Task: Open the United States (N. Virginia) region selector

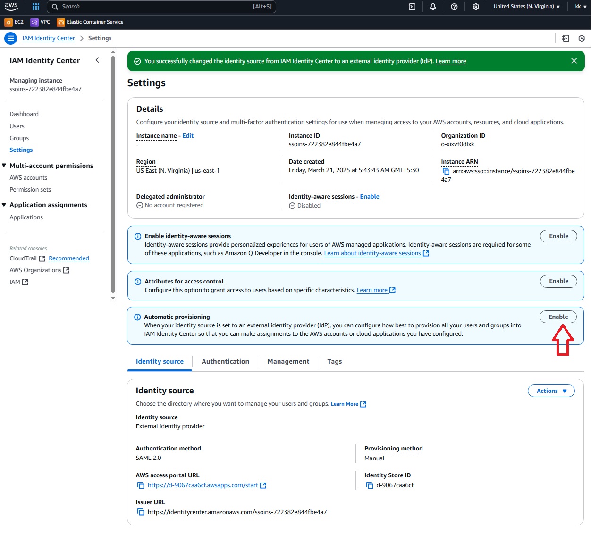Action: tap(526, 7)
